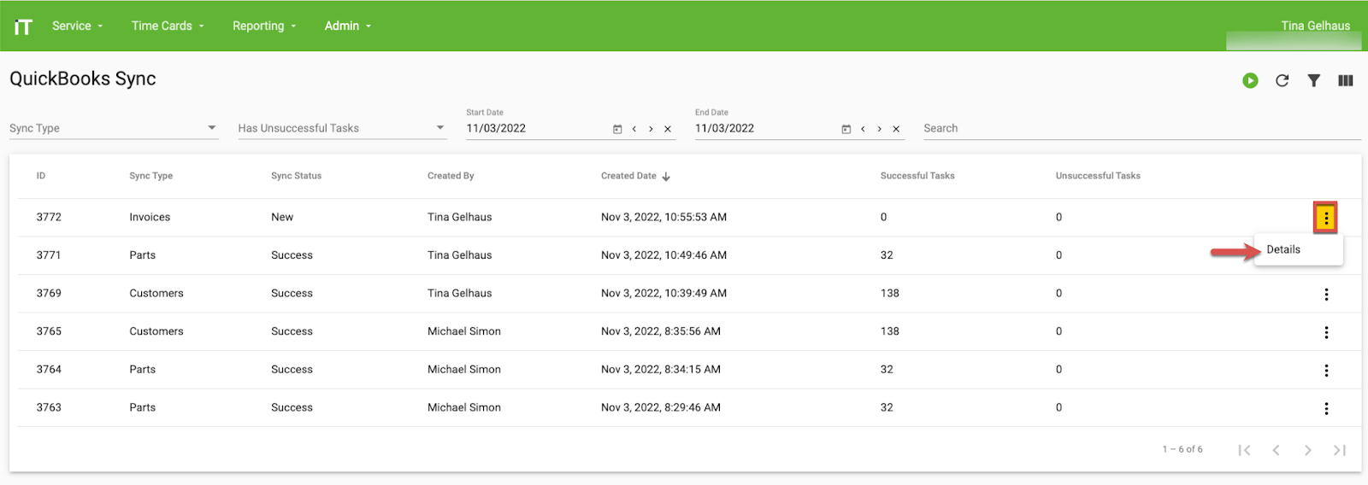Click the QuickBooks Sync page title
The height and width of the screenshot is (485, 1368).
83,79
